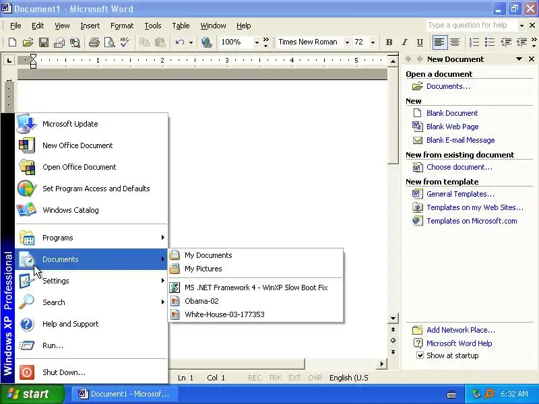Viewport: 539px width, 404px height.
Task: Click Blank E-mail Message link
Action: pos(461,140)
